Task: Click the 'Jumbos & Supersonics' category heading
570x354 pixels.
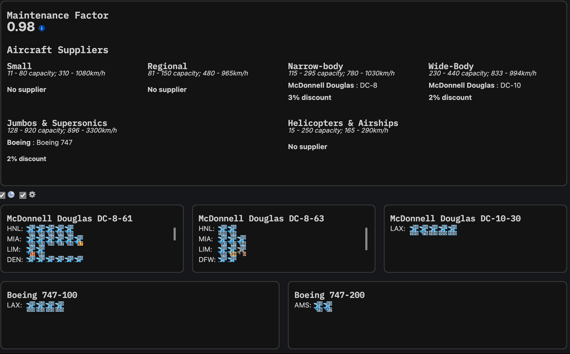Action: 57,123
